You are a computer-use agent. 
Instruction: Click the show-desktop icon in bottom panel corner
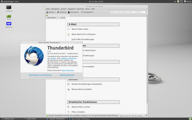190,119
